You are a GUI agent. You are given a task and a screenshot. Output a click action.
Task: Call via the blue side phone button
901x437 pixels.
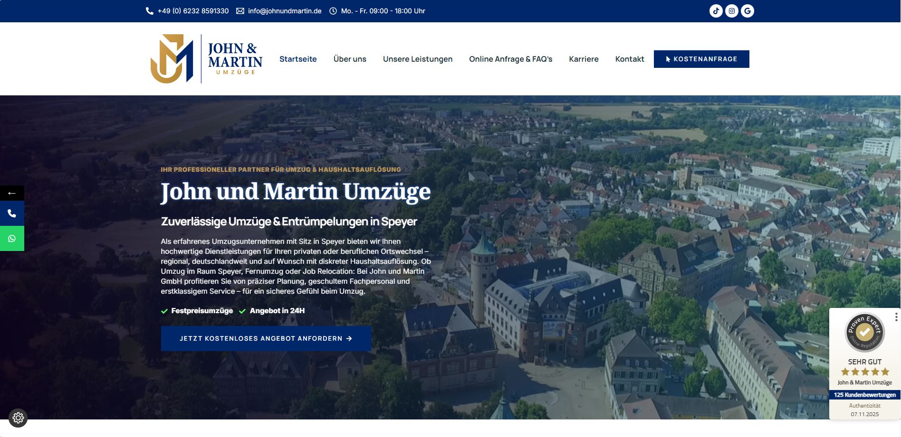[x=12, y=214]
